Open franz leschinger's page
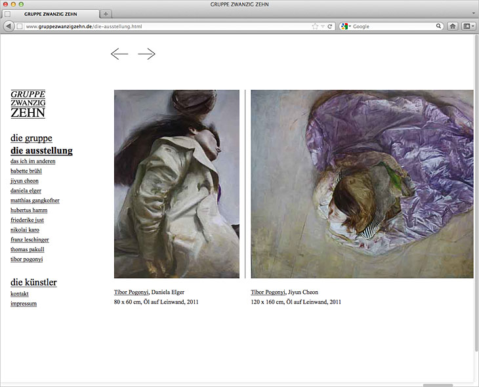The image size is (479, 387). [x=30, y=239]
